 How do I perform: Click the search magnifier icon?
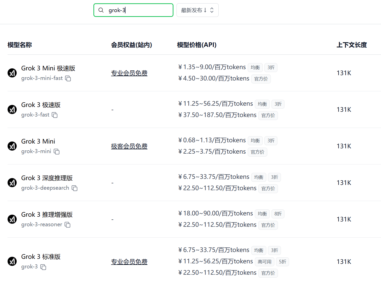click(101, 10)
